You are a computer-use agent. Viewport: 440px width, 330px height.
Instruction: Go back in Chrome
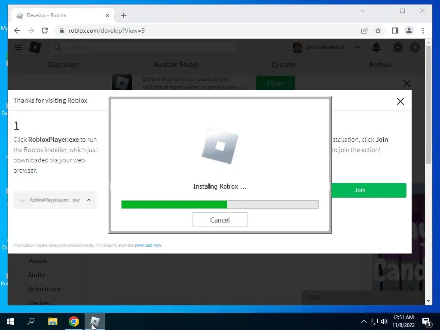coord(17,31)
